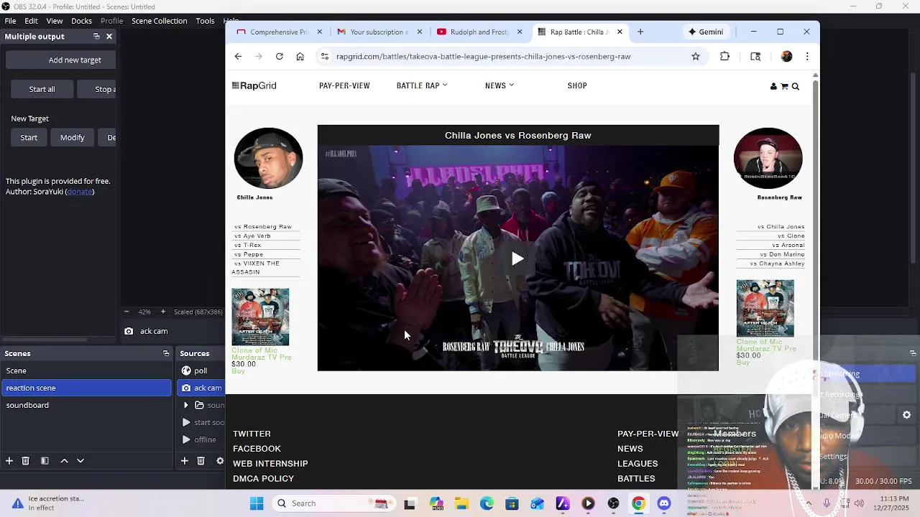Bookmark this page with the star icon
920x517 pixels.
click(x=696, y=57)
